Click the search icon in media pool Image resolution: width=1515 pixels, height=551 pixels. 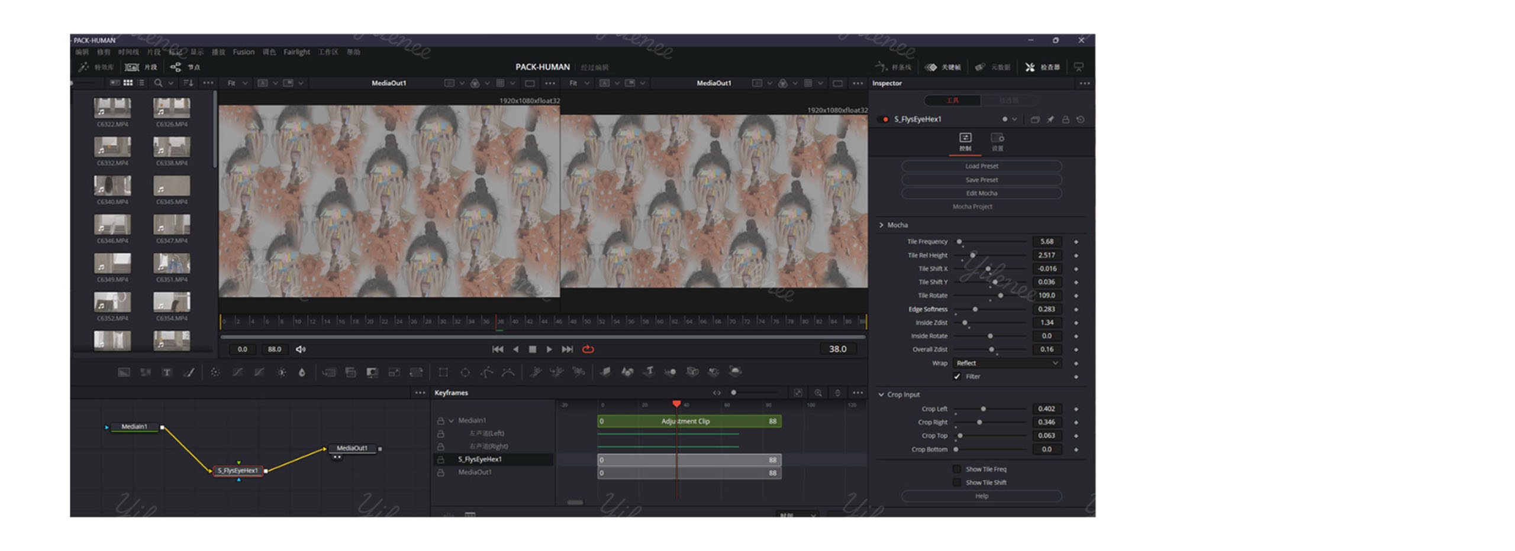click(158, 83)
